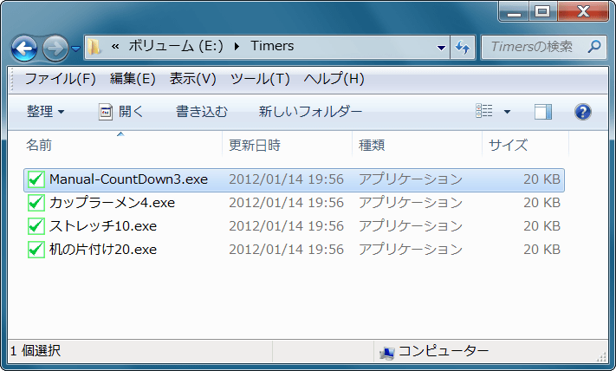Click the search magnifier icon
The image size is (616, 371).
(x=594, y=46)
